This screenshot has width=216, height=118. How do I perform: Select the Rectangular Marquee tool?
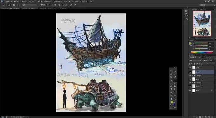coord(171,71)
